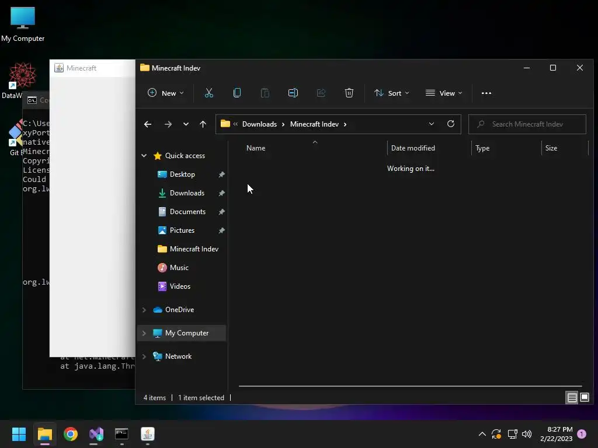Expand the breadcrumb chevron after Minecraft Indev
The height and width of the screenshot is (448, 598).
[345, 124]
